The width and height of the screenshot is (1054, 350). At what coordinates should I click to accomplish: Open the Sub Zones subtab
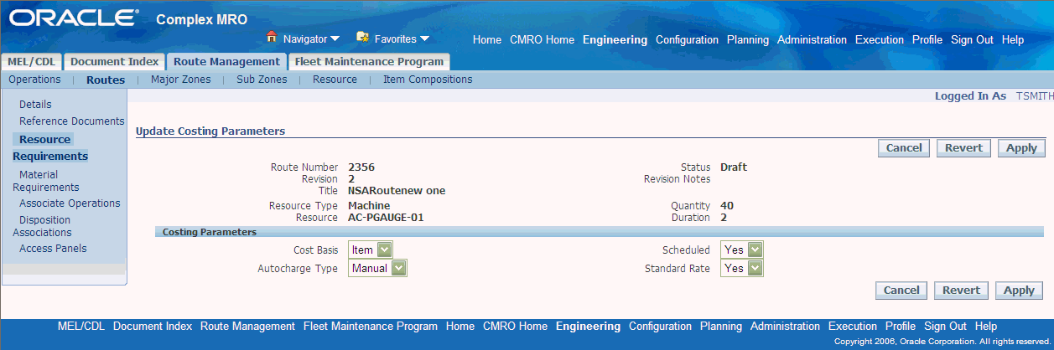pyautogui.click(x=262, y=80)
